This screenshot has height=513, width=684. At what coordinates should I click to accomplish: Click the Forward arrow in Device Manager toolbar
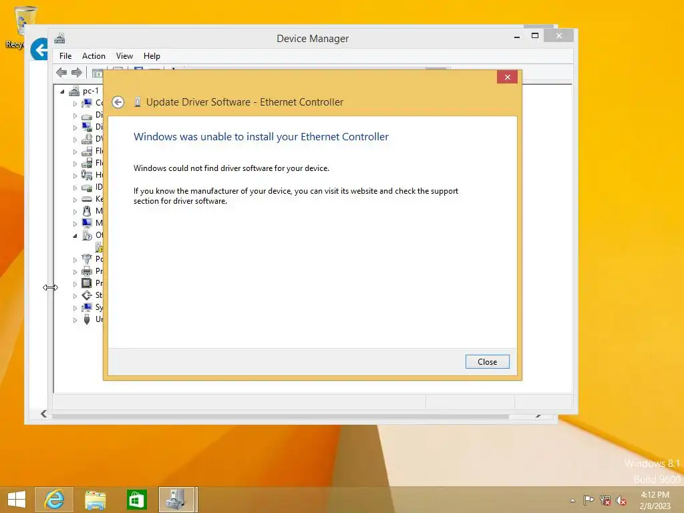click(x=77, y=72)
